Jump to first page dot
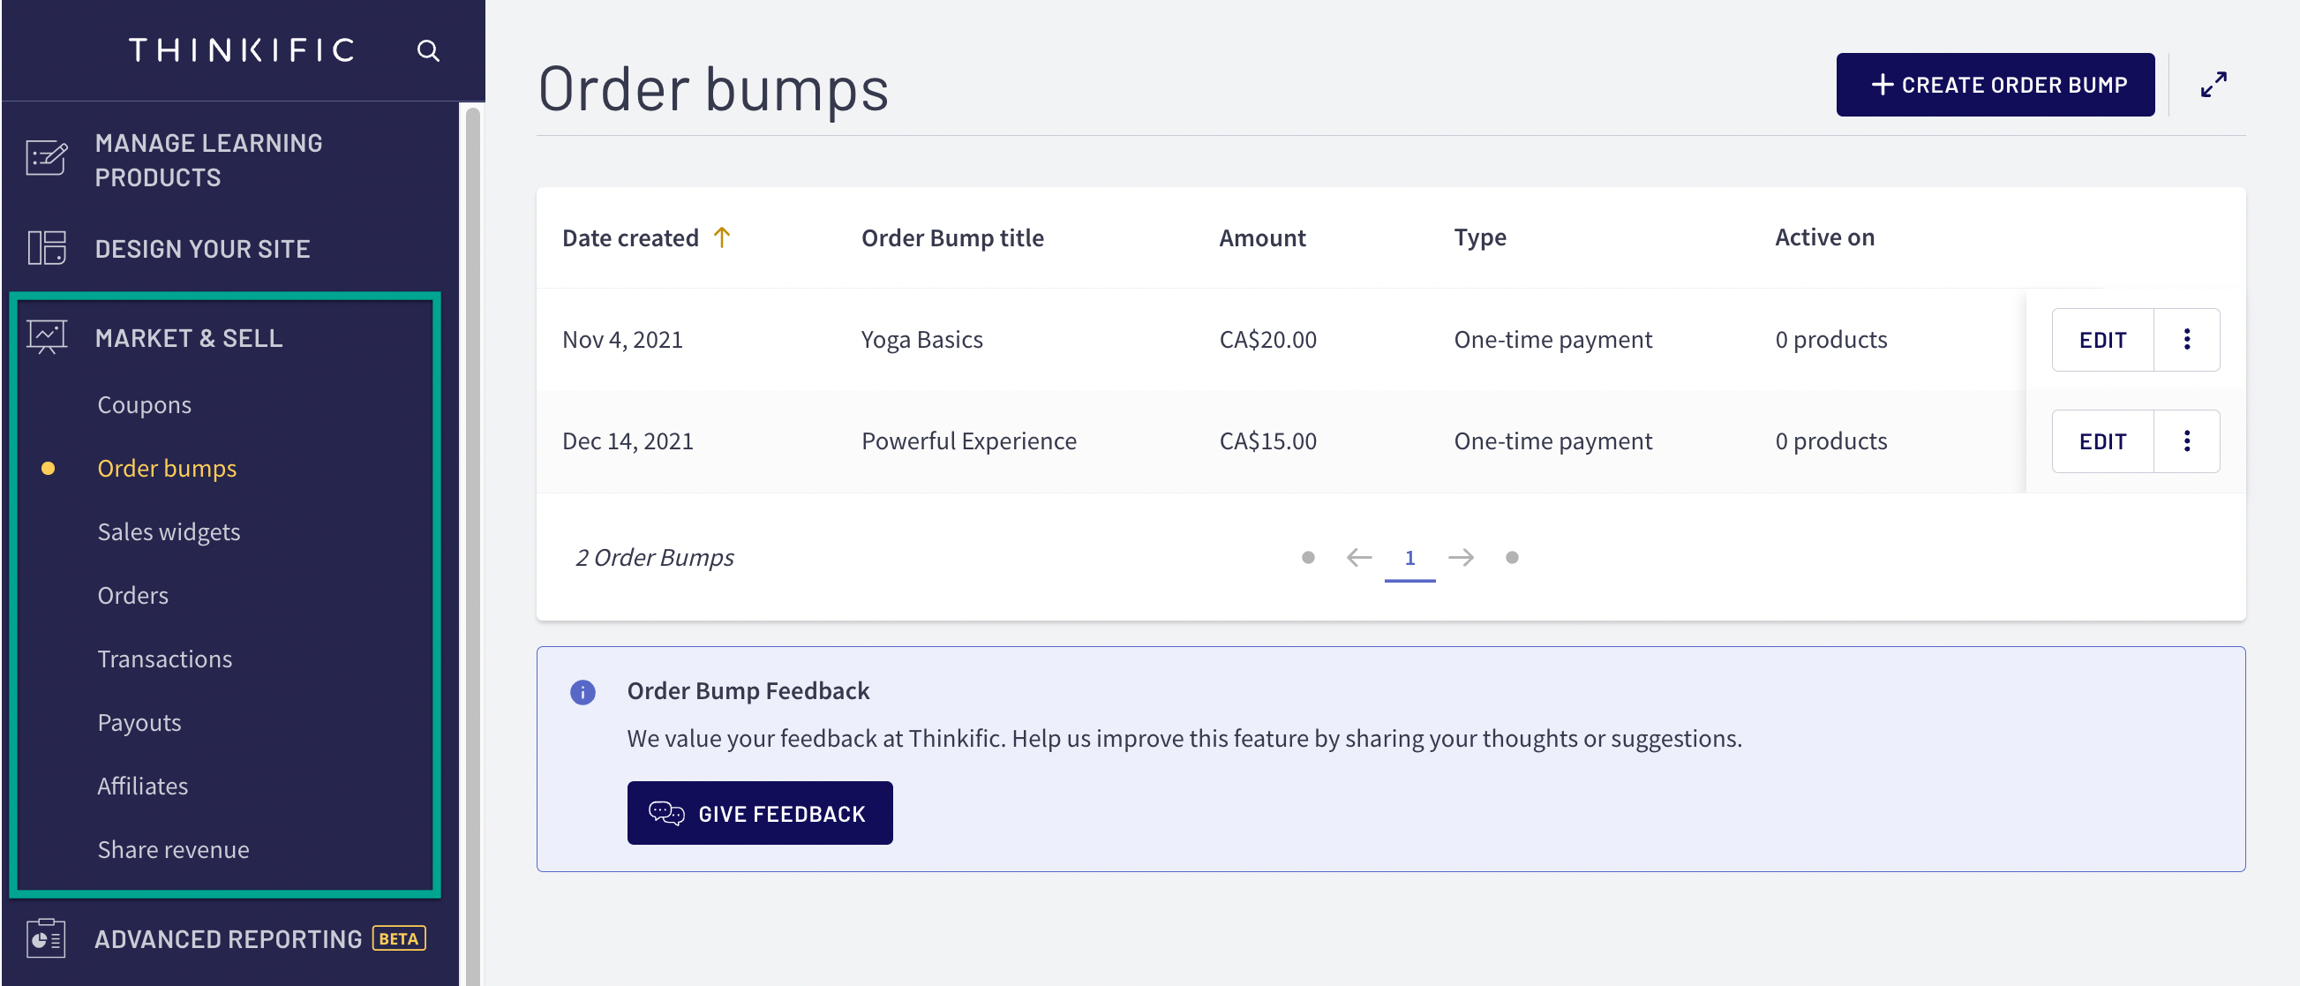 (1308, 557)
